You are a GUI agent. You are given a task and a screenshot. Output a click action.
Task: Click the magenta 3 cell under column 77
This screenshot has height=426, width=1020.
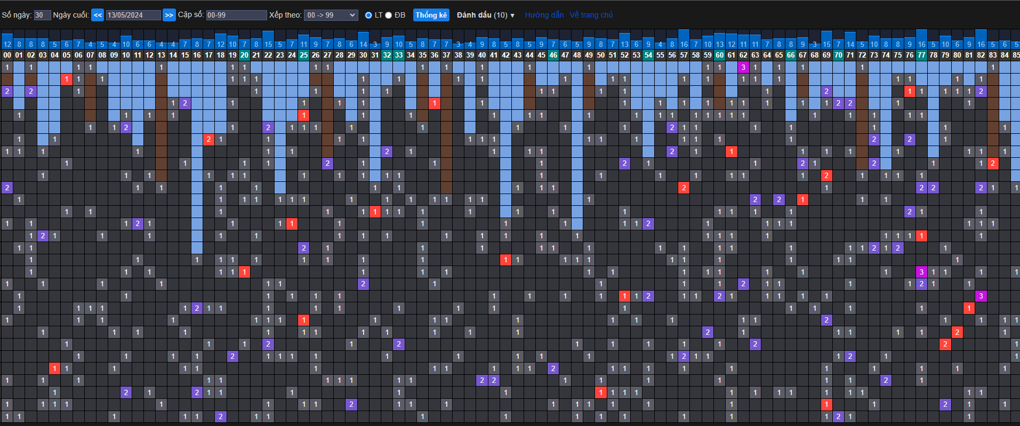point(921,272)
